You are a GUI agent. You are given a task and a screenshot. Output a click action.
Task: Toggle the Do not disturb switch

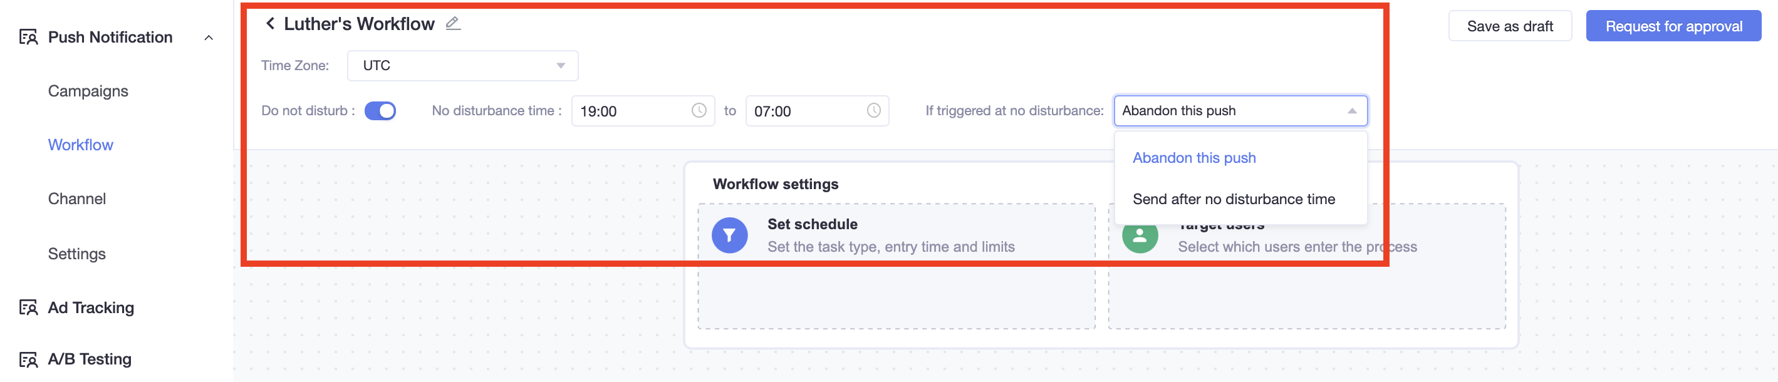point(380,110)
